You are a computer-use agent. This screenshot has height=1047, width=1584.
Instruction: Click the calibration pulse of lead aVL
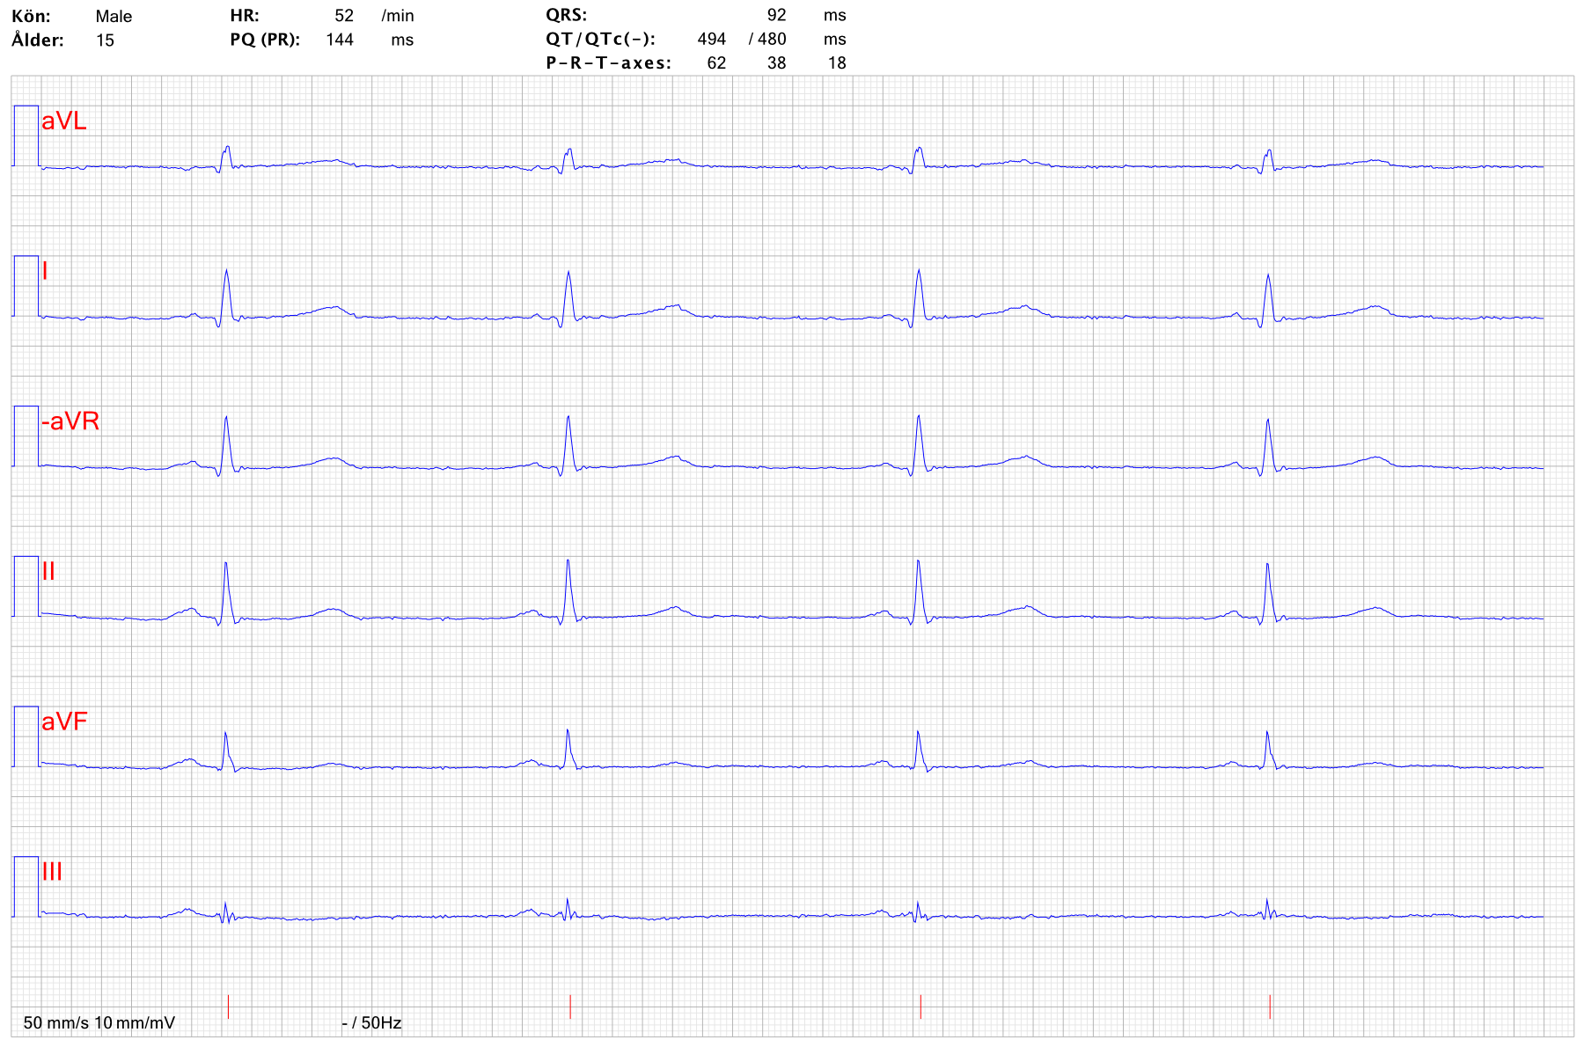click(x=26, y=135)
